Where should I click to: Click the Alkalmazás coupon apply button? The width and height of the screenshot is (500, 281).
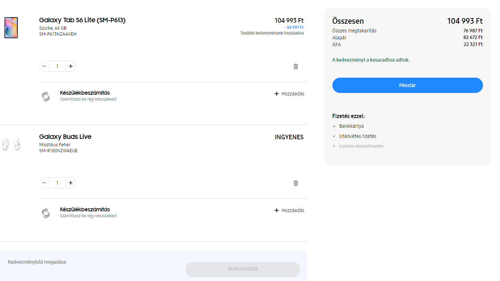[x=243, y=269]
